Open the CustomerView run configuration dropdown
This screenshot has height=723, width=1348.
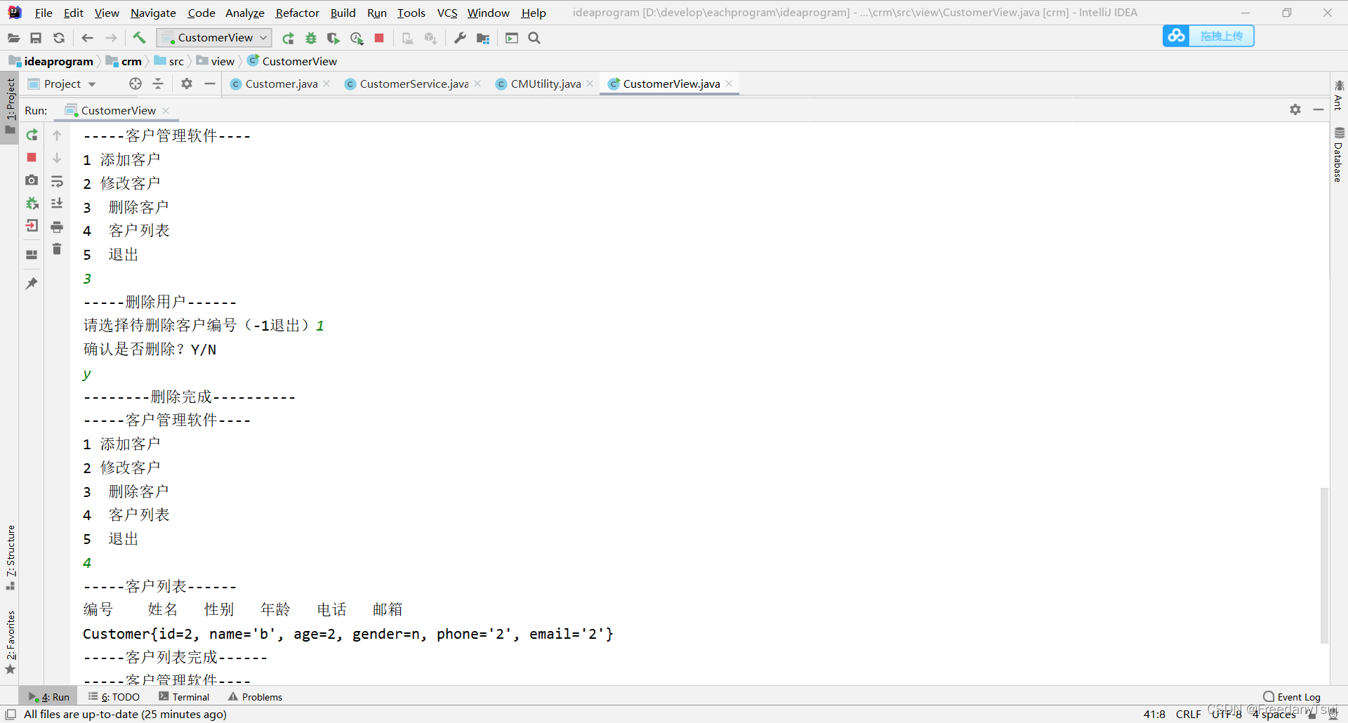click(214, 38)
